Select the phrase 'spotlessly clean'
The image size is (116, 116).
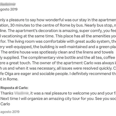(53, 52)
